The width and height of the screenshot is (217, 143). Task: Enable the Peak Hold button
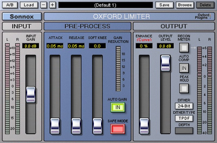click(184, 88)
